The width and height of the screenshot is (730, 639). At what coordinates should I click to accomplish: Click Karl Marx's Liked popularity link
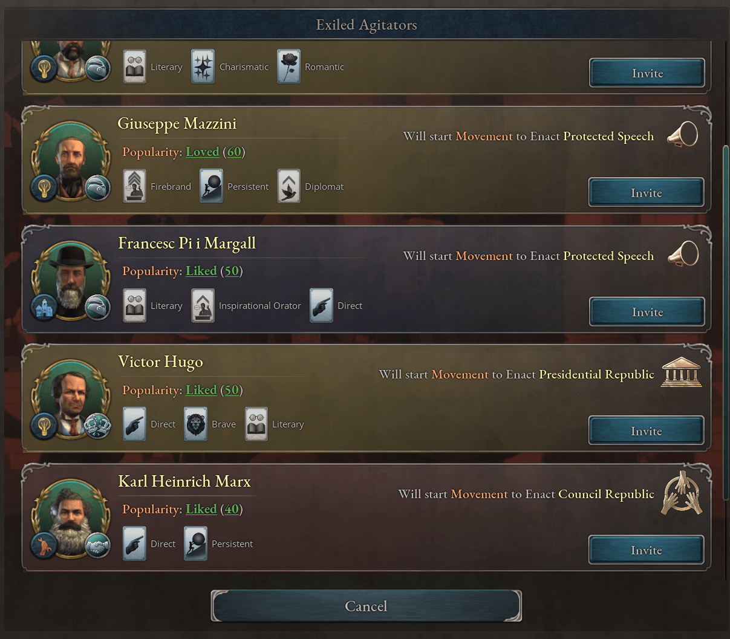(201, 509)
